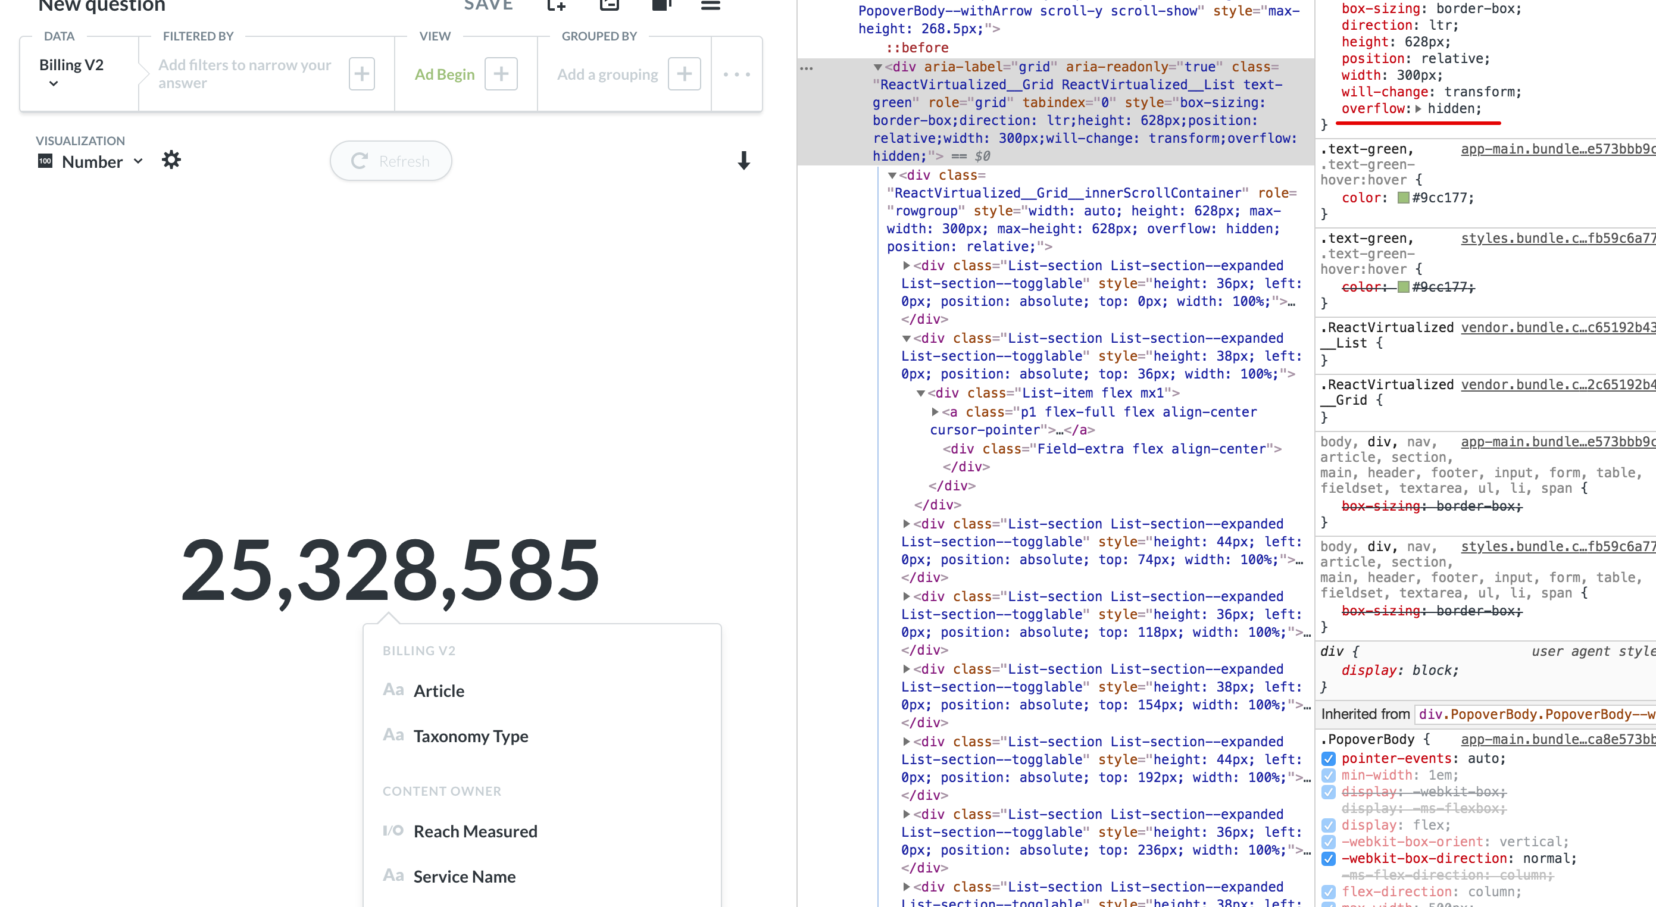The width and height of the screenshot is (1656, 907).
Task: Enable the pointer-events auto checkbox
Action: click(1329, 759)
